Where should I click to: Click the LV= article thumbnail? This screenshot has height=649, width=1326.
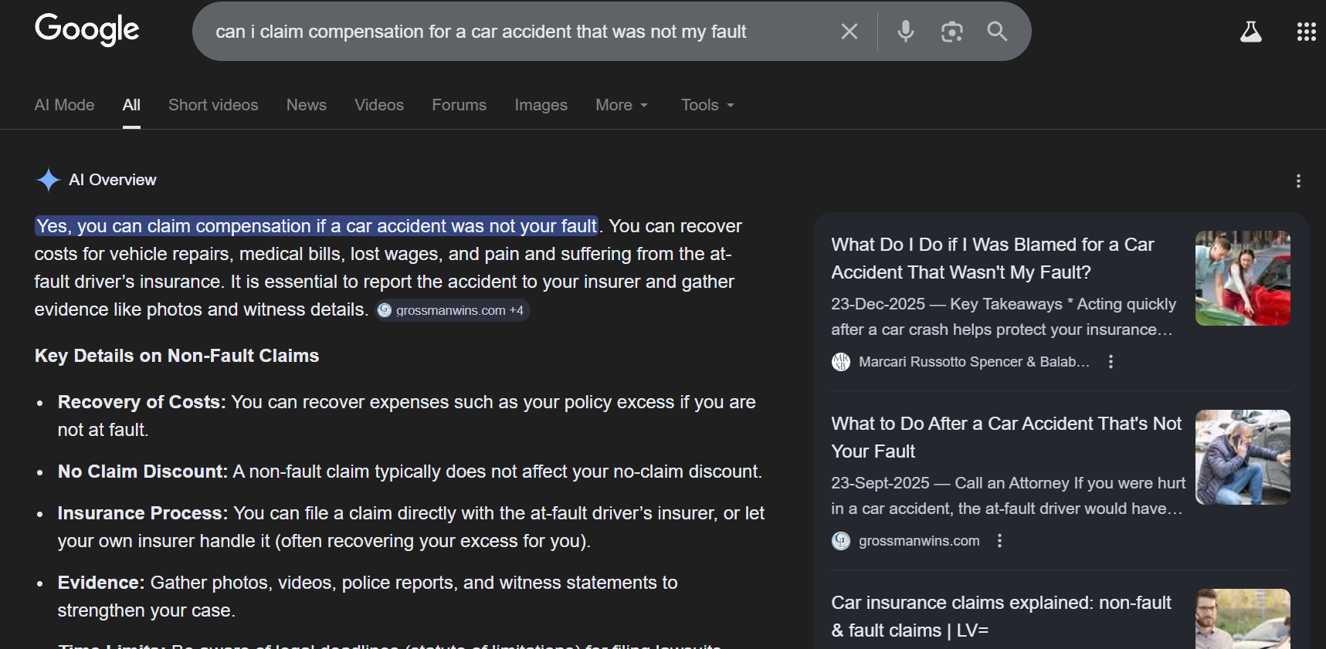coord(1243,619)
